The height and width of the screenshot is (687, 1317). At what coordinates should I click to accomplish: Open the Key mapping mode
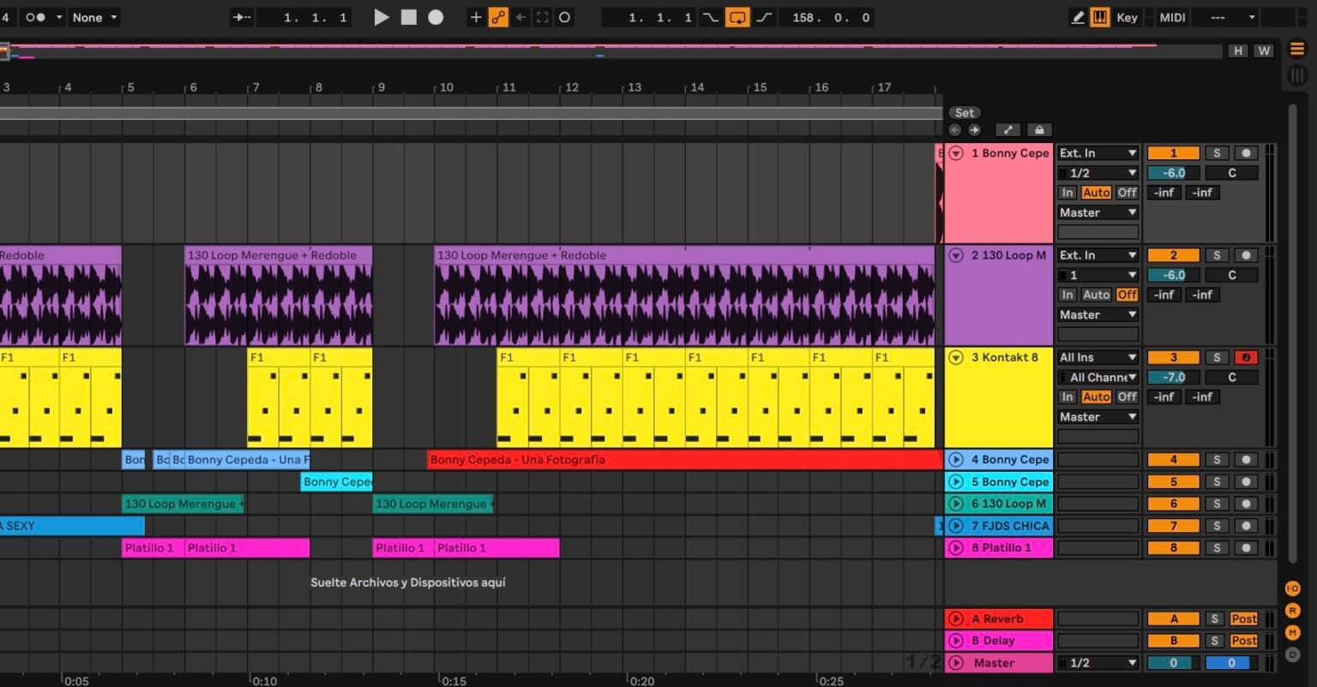(1127, 17)
